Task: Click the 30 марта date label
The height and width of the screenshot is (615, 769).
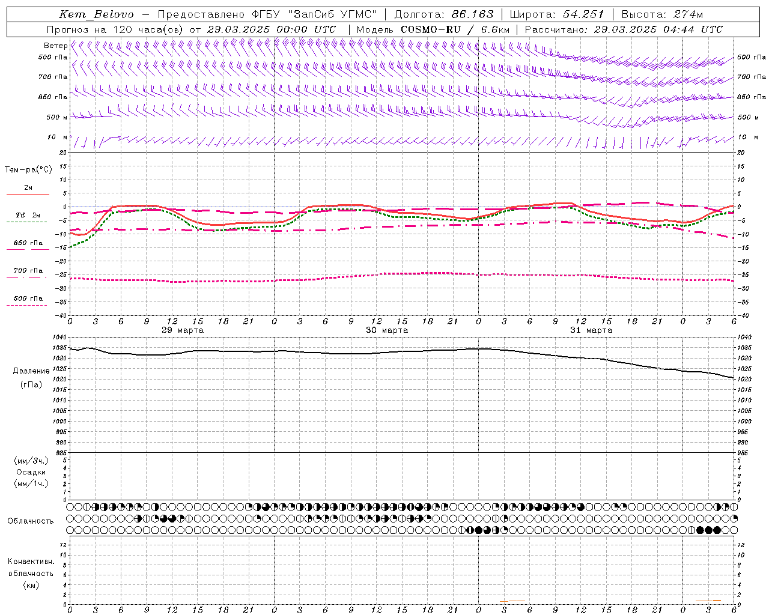Action: tap(387, 330)
